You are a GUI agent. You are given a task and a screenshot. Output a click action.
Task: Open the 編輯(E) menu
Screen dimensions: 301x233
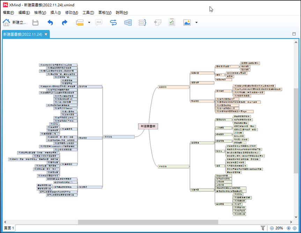24,13
